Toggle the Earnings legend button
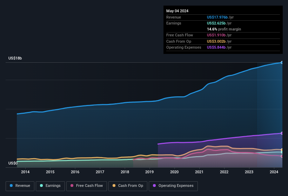This screenshot has width=288, height=196. 50,186
